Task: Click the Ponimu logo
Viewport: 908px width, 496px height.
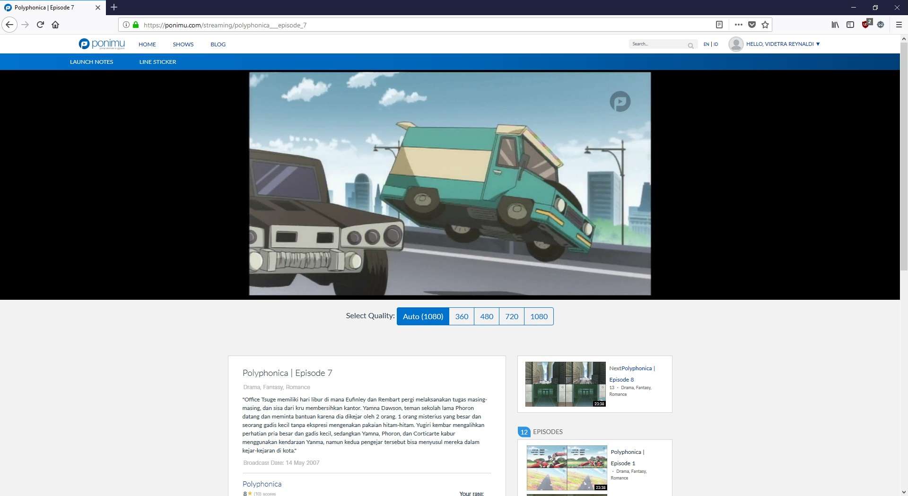Action: [x=102, y=44]
